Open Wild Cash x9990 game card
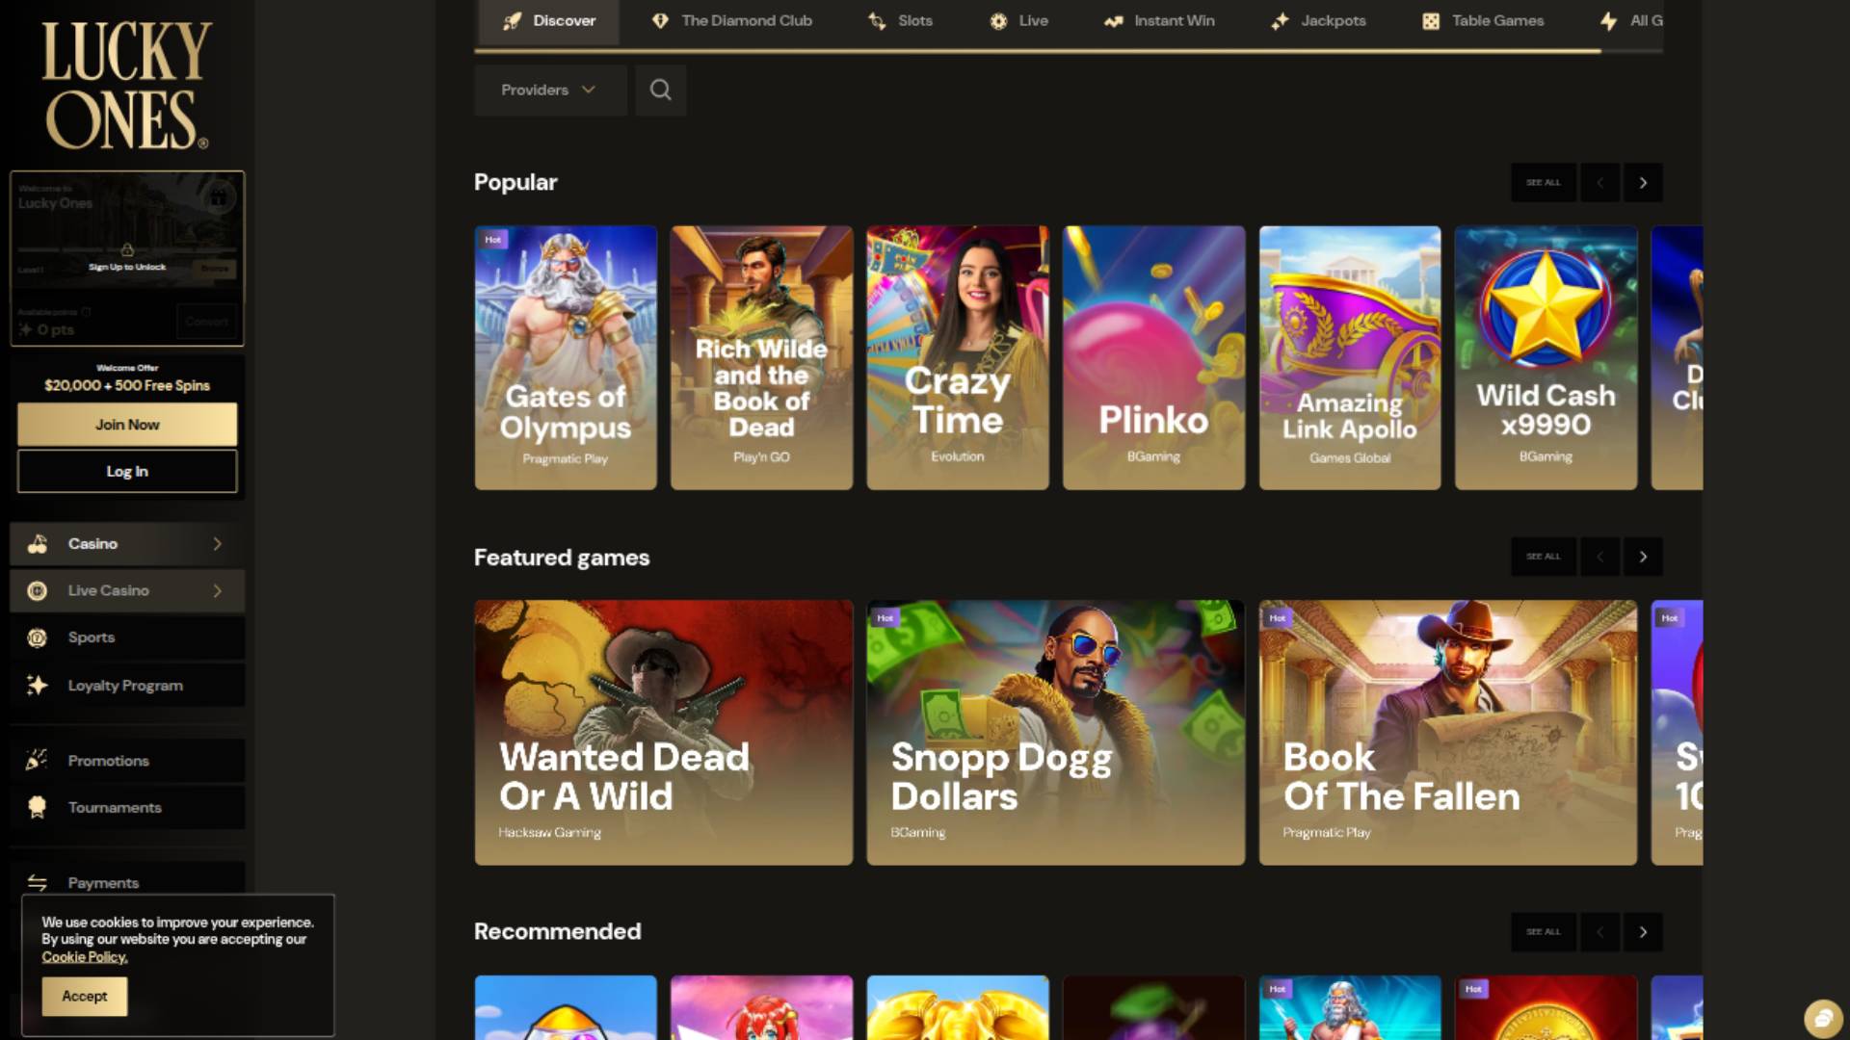Viewport: 1850px width, 1040px height. click(1546, 357)
